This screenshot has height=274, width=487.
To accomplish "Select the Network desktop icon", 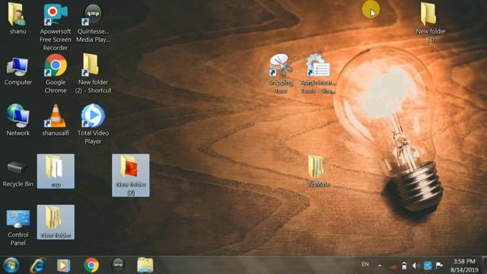I will [x=18, y=120].
